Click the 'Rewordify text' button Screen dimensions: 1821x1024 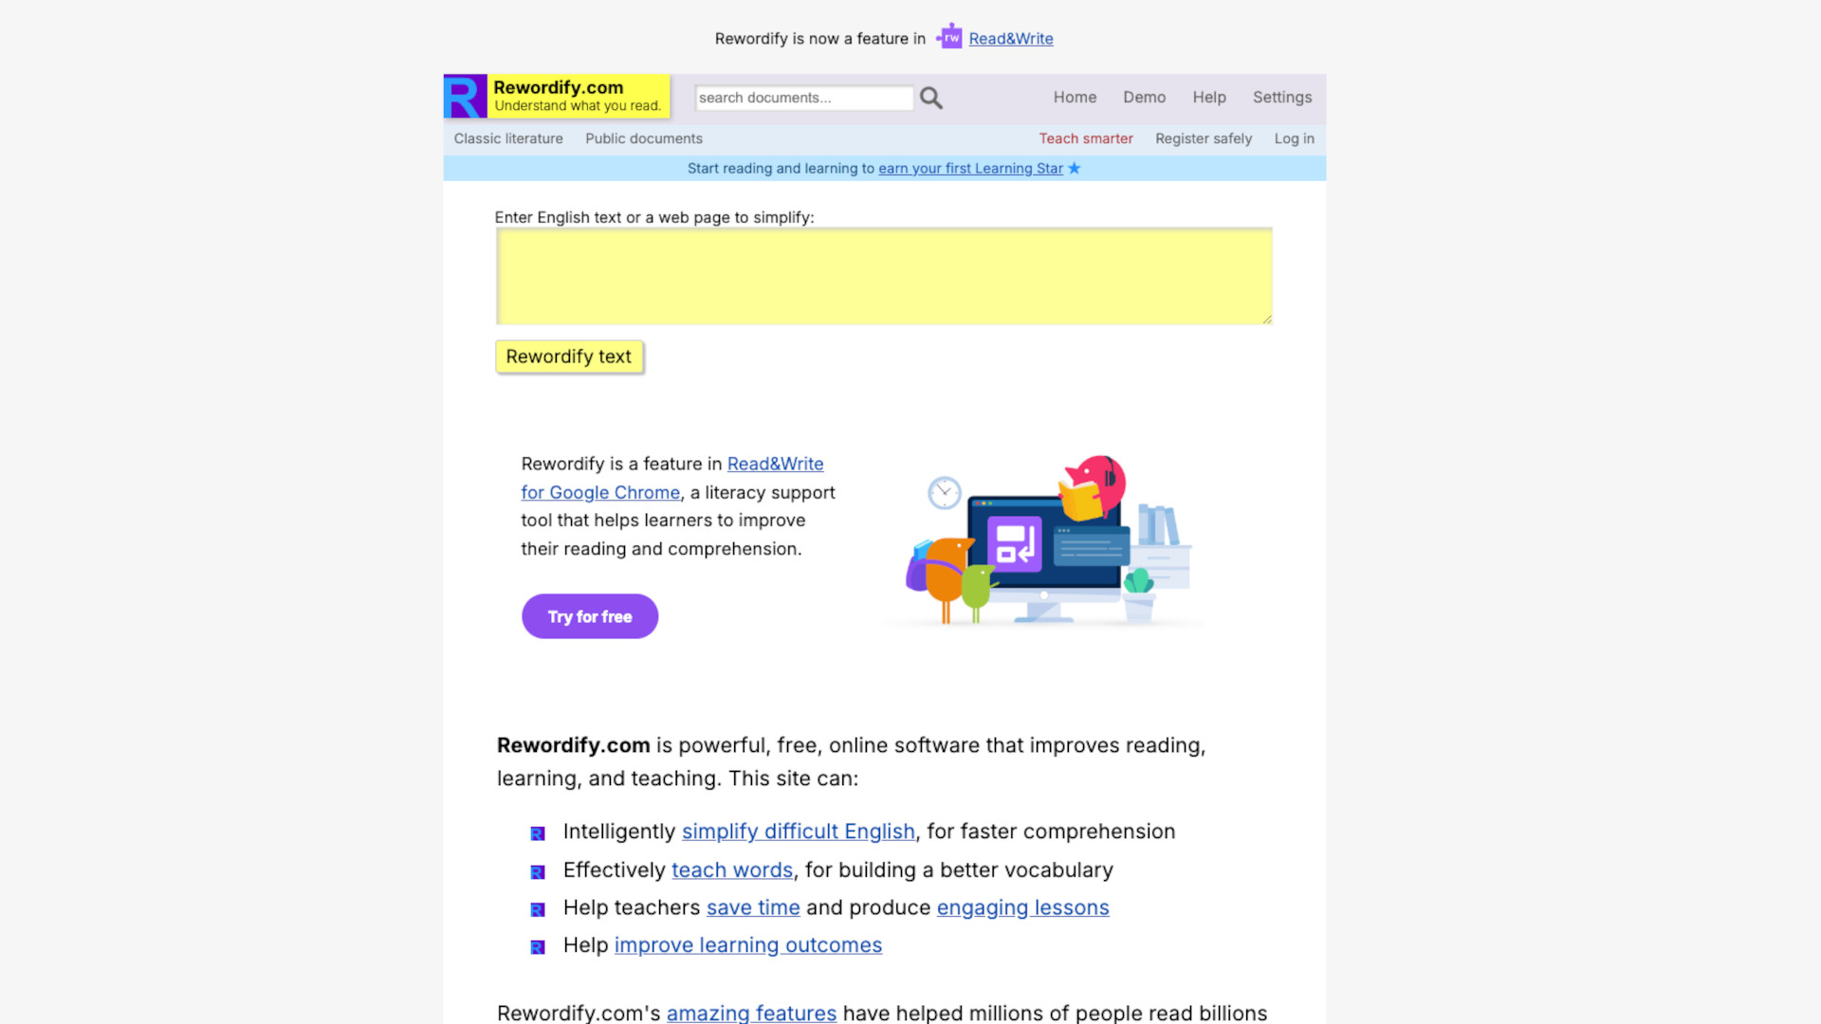(568, 357)
